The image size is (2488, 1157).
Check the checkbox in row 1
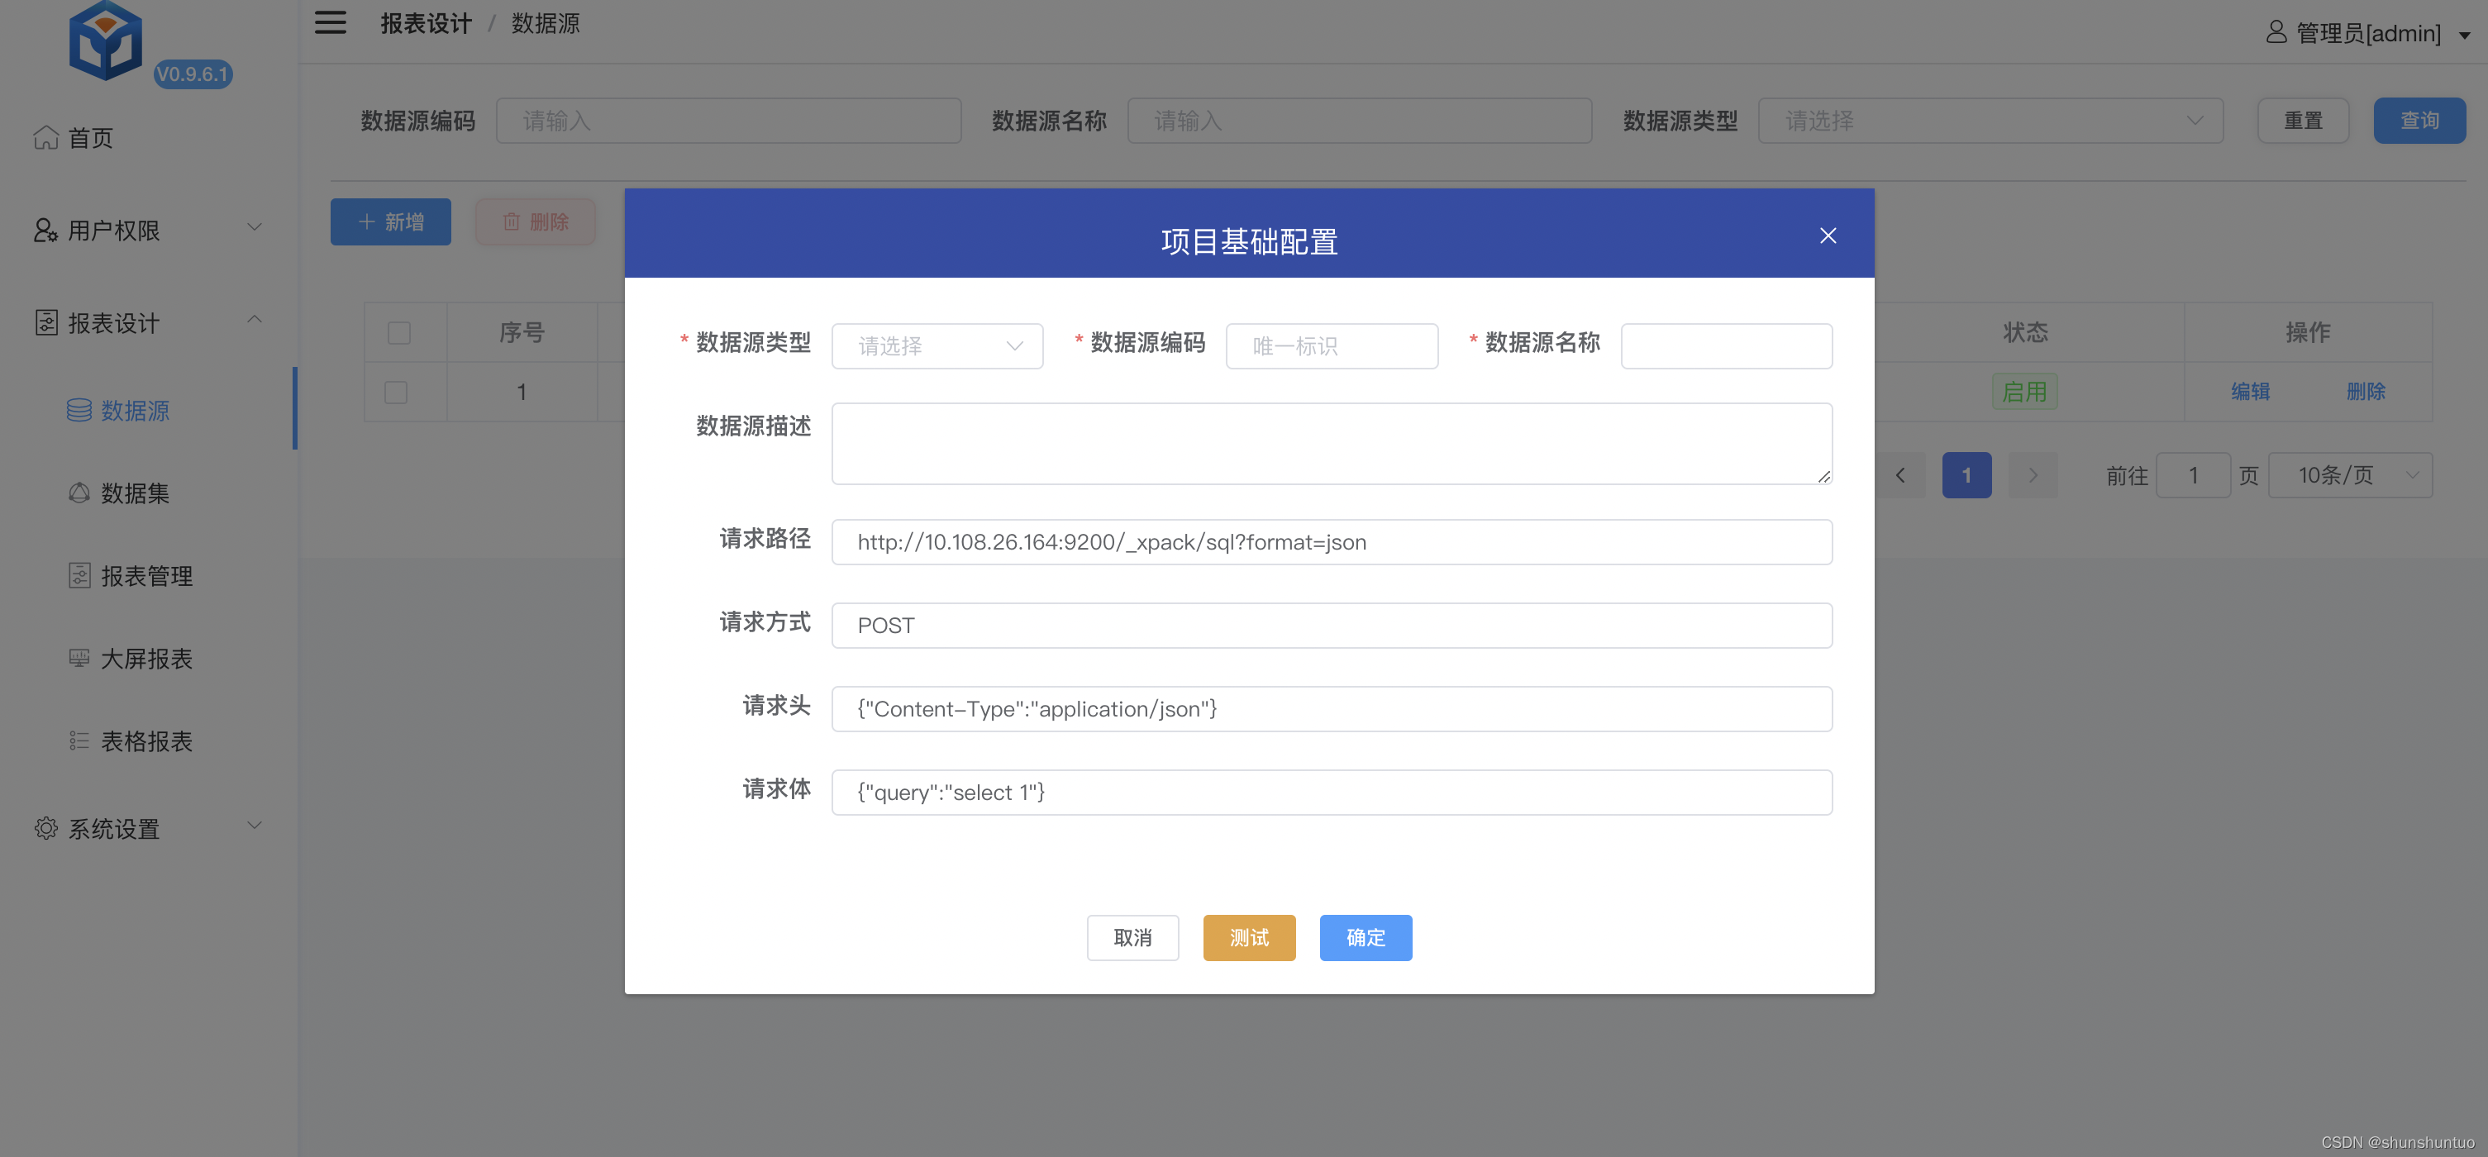pos(396,392)
